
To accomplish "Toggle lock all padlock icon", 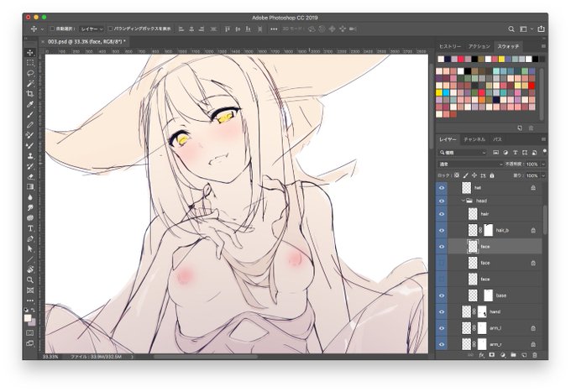I will tap(492, 175).
